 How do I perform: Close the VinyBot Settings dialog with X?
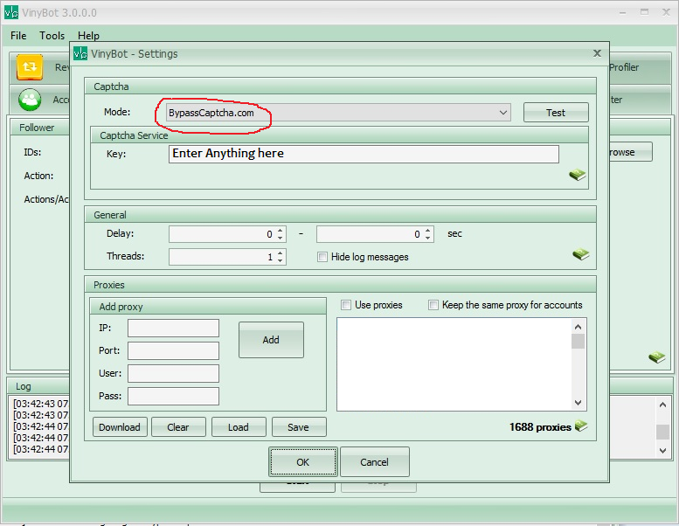tap(597, 53)
